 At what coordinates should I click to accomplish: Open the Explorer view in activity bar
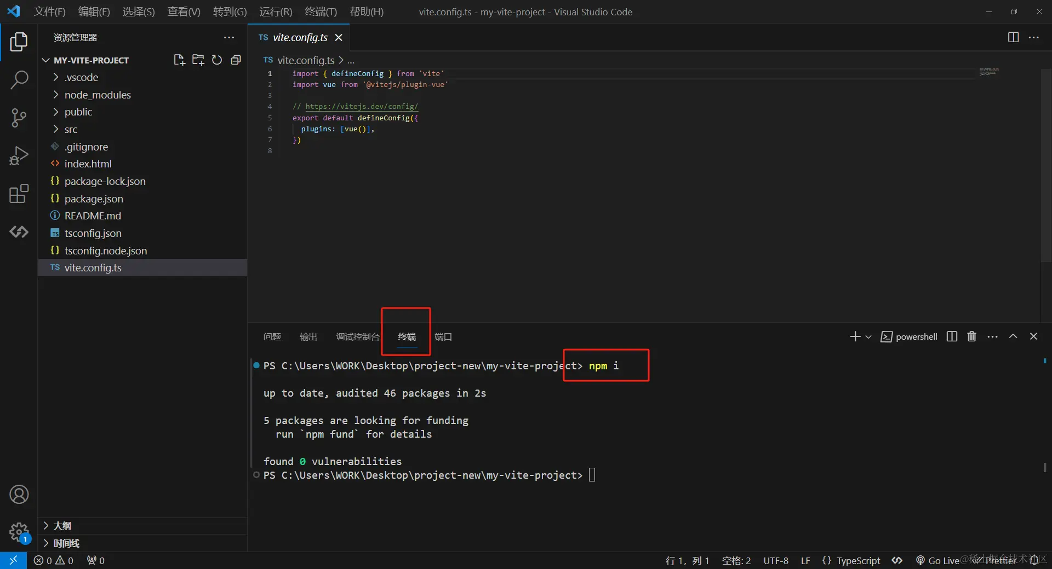[x=19, y=42]
